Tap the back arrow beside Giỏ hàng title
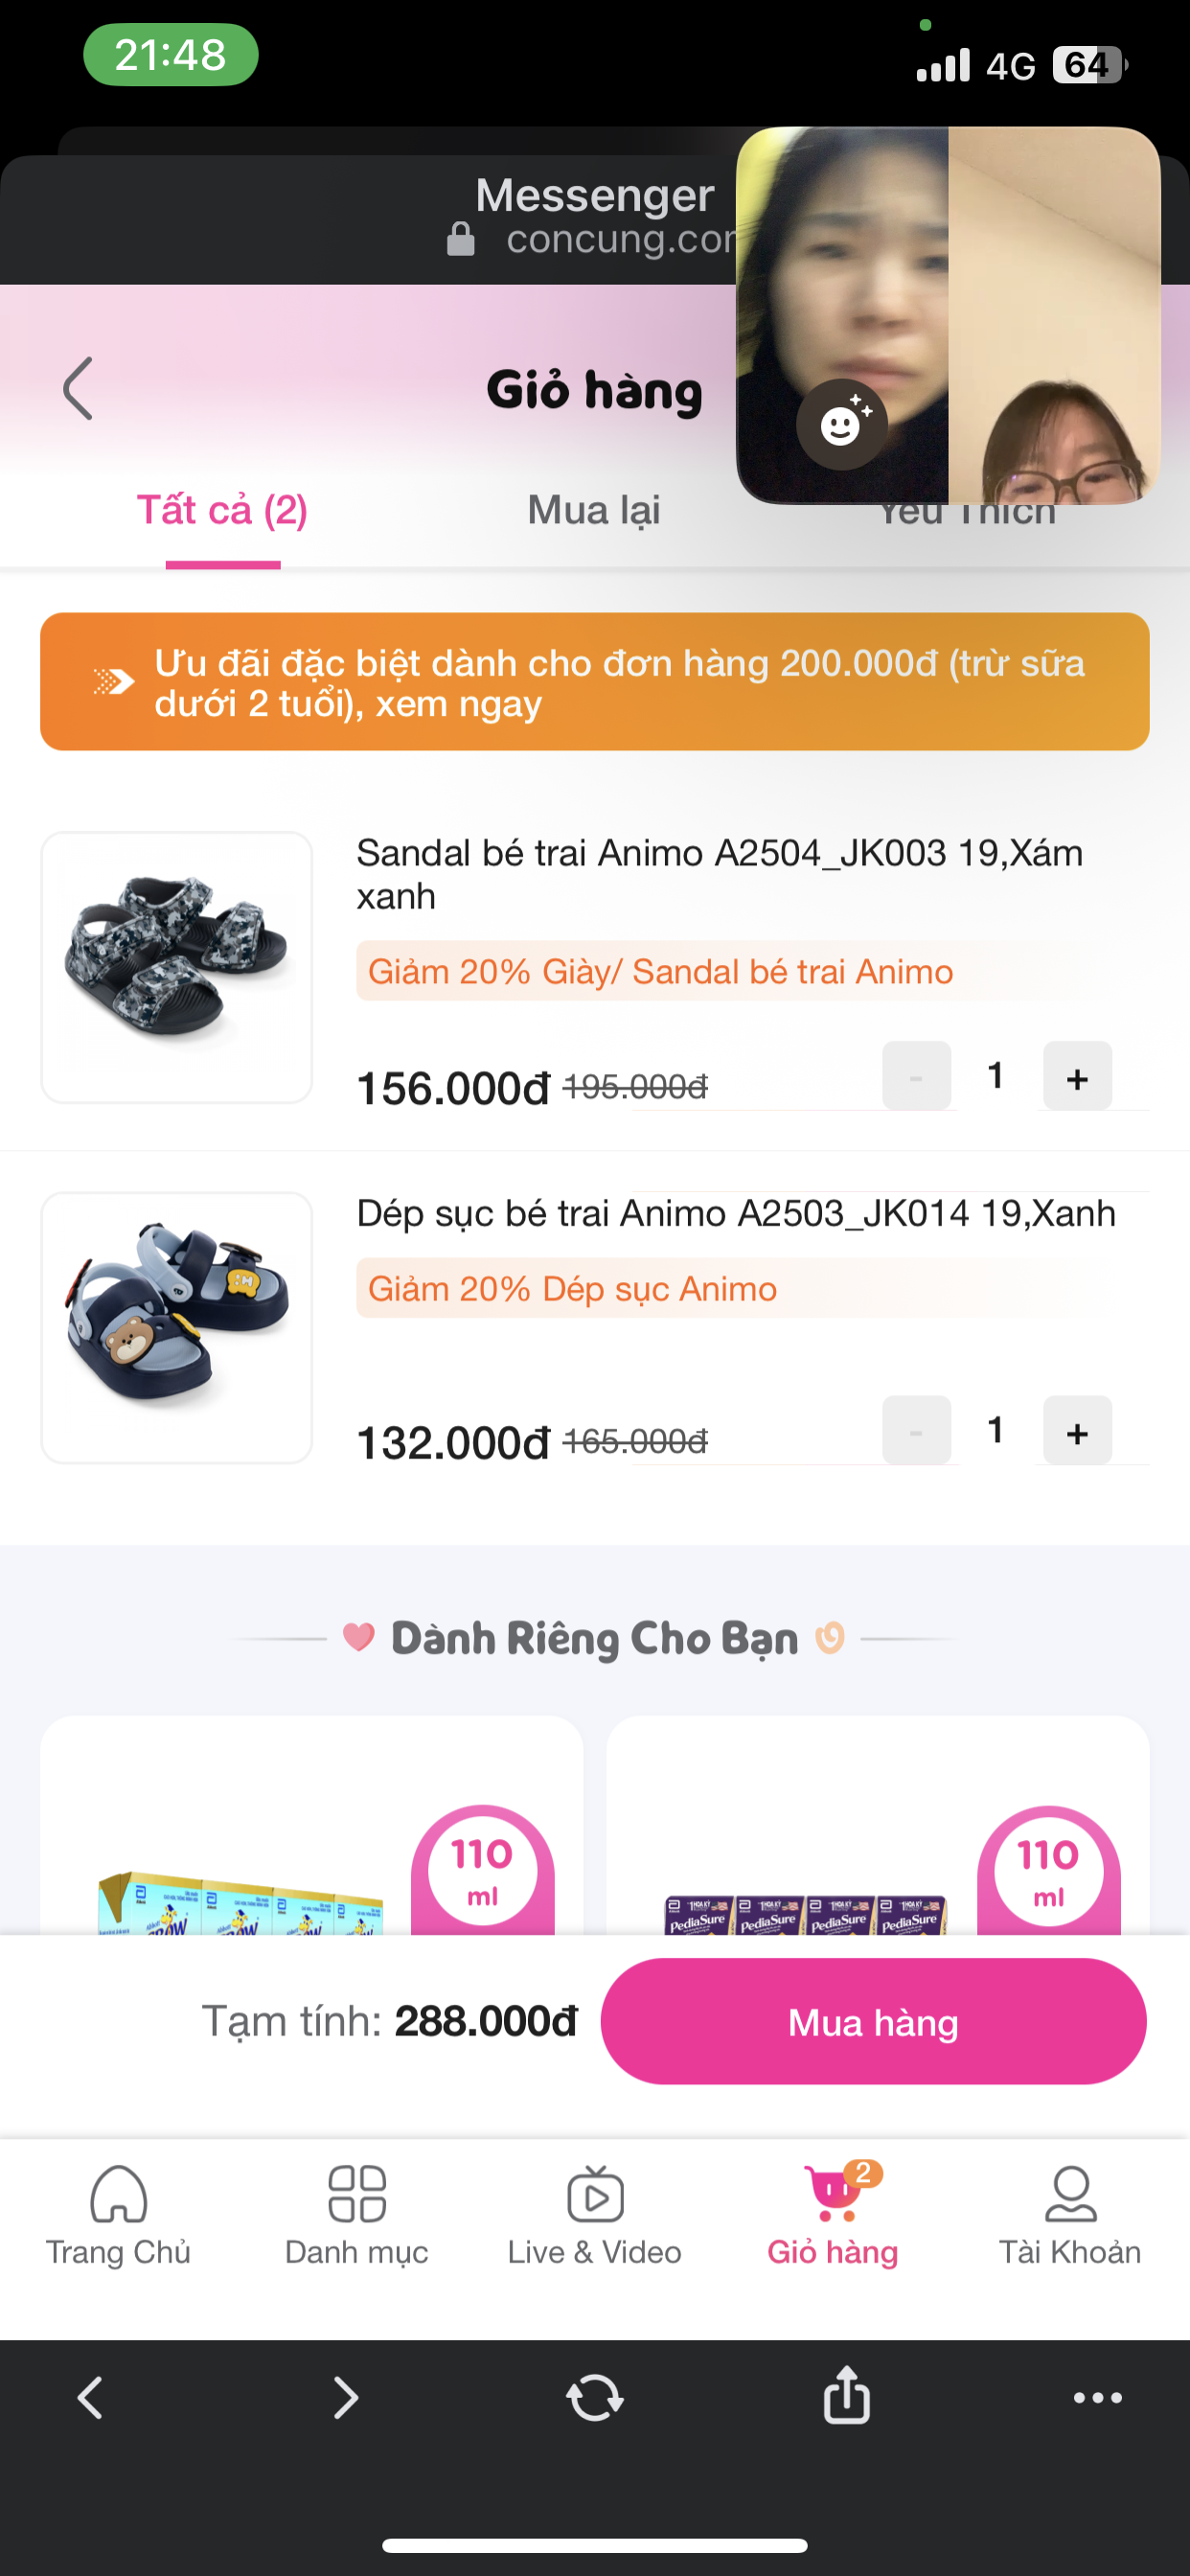Image resolution: width=1190 pixels, height=2576 pixels. click(x=78, y=388)
